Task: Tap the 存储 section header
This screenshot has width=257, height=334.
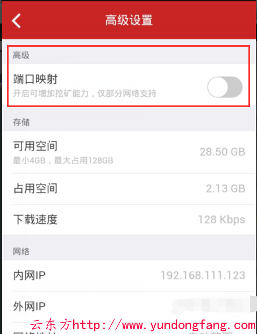Action: click(x=22, y=122)
